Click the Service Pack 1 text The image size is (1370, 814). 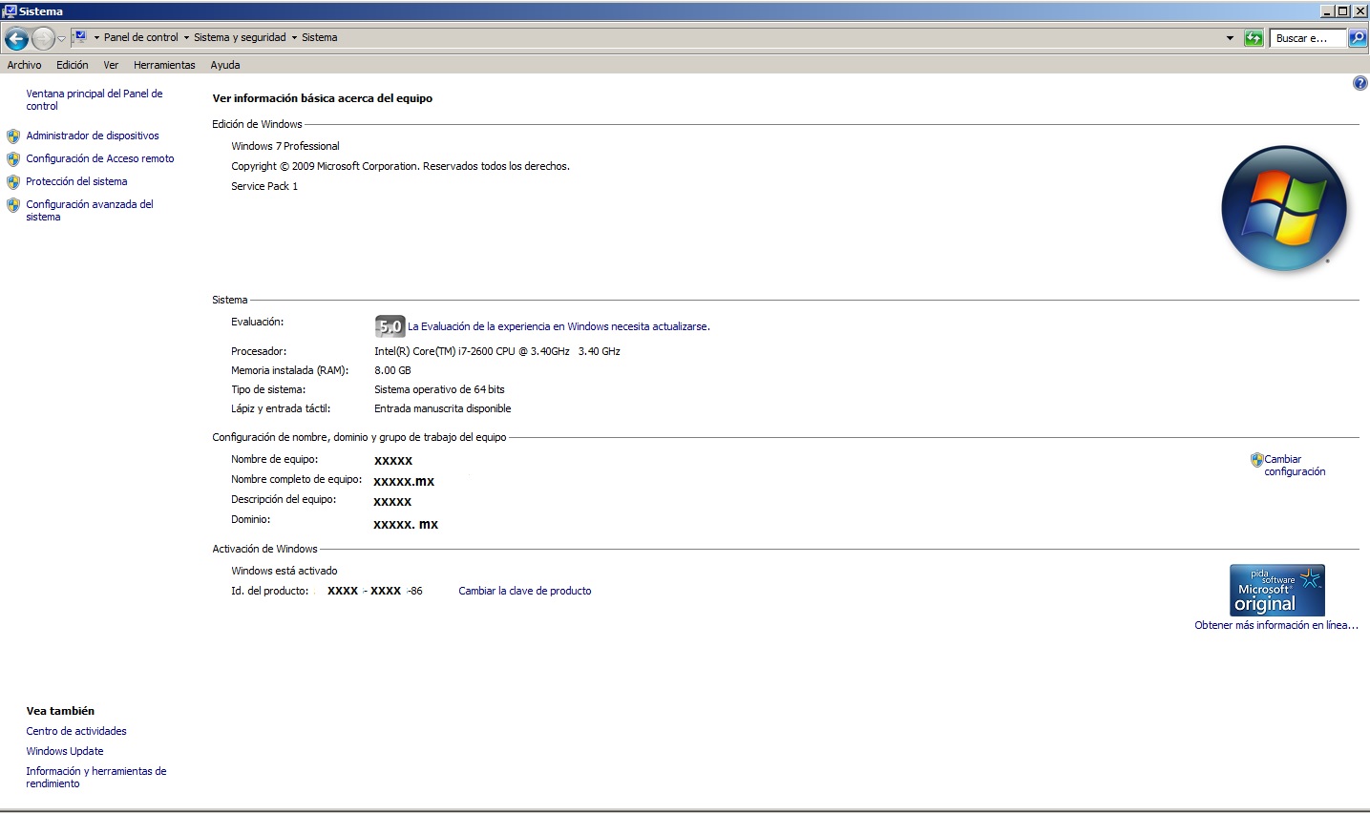pos(264,186)
